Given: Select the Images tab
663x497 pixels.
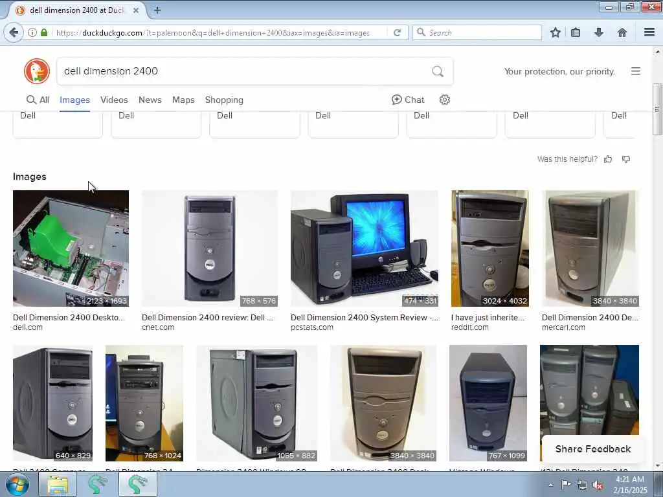Looking at the screenshot, I should coord(75,100).
